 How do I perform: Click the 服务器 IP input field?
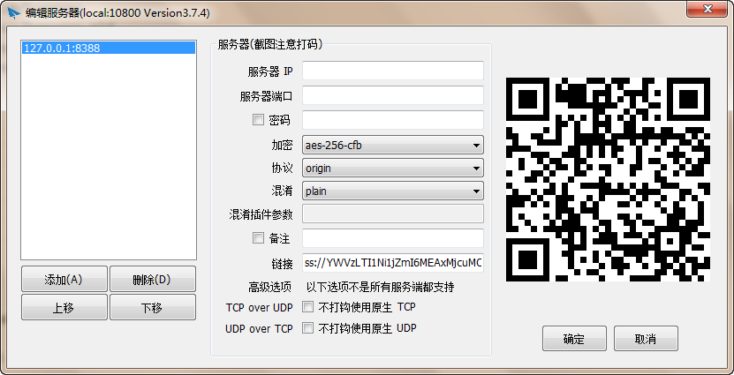point(393,71)
